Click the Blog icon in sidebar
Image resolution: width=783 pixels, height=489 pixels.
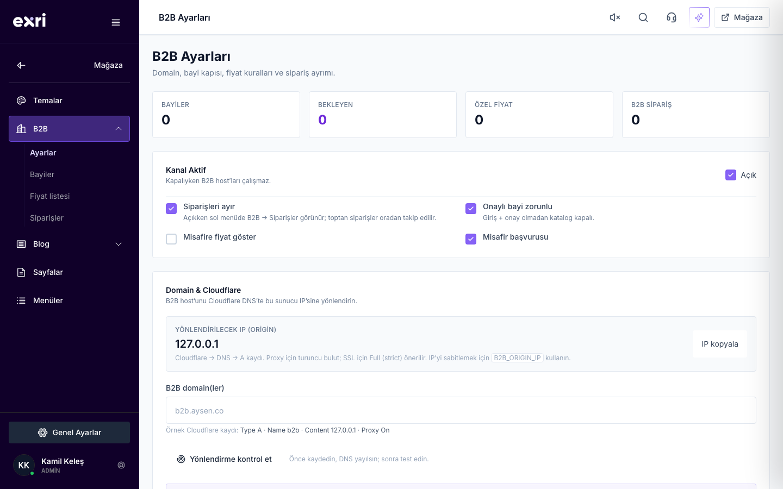click(x=21, y=244)
